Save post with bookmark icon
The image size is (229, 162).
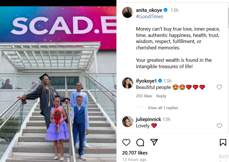[223, 142]
